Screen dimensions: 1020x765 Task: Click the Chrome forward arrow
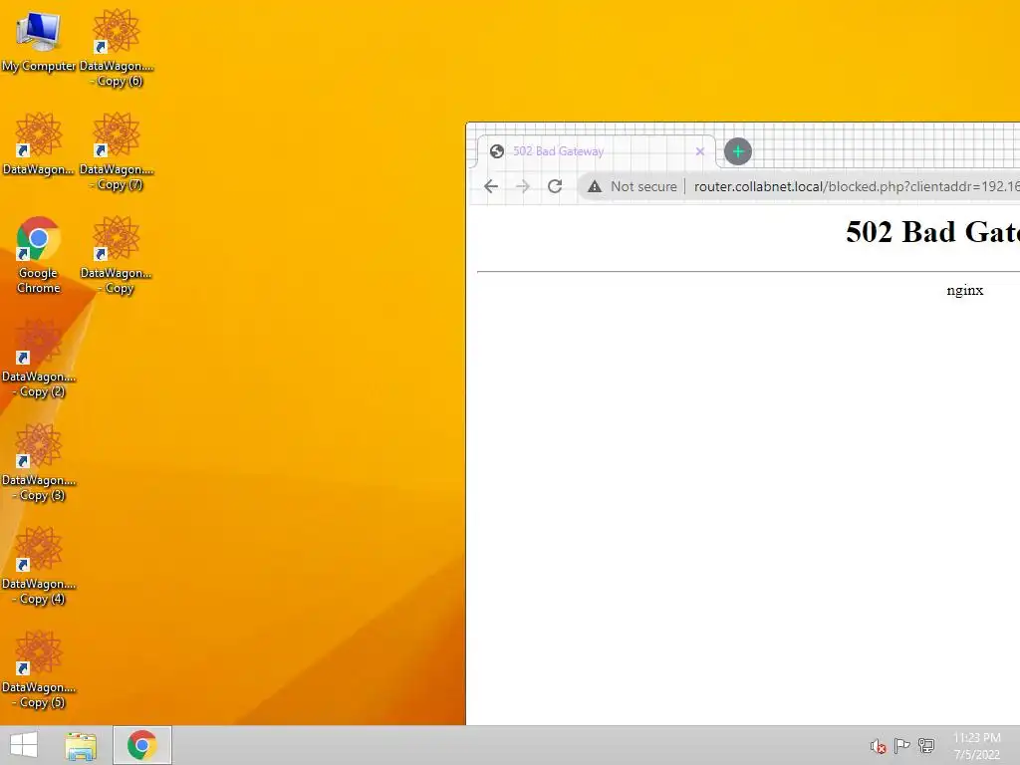tap(522, 186)
